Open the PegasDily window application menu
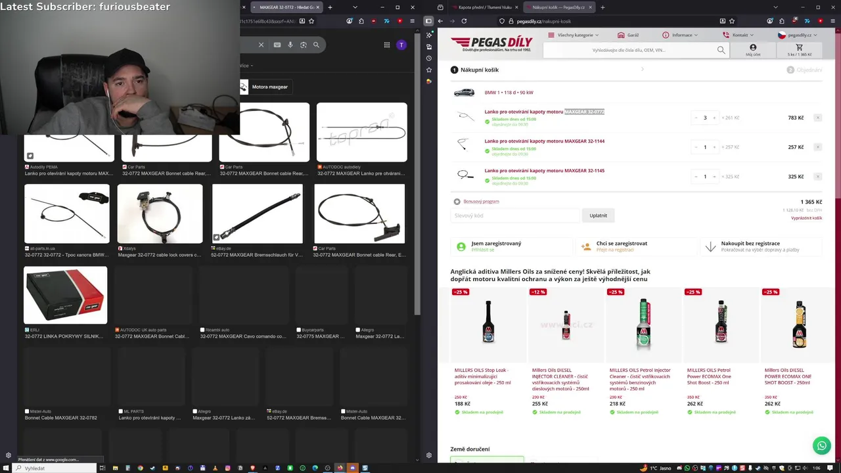The image size is (841, 473). pos(831,21)
